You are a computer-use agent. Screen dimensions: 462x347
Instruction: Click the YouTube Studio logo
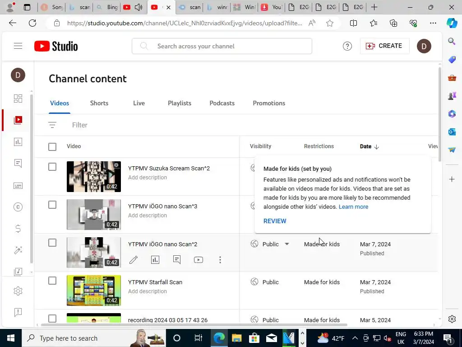pyautogui.click(x=56, y=46)
